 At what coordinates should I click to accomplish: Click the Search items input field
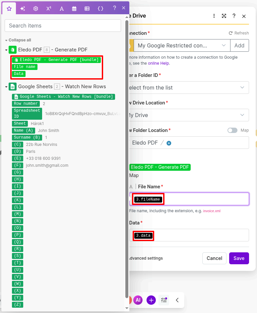(x=63, y=25)
